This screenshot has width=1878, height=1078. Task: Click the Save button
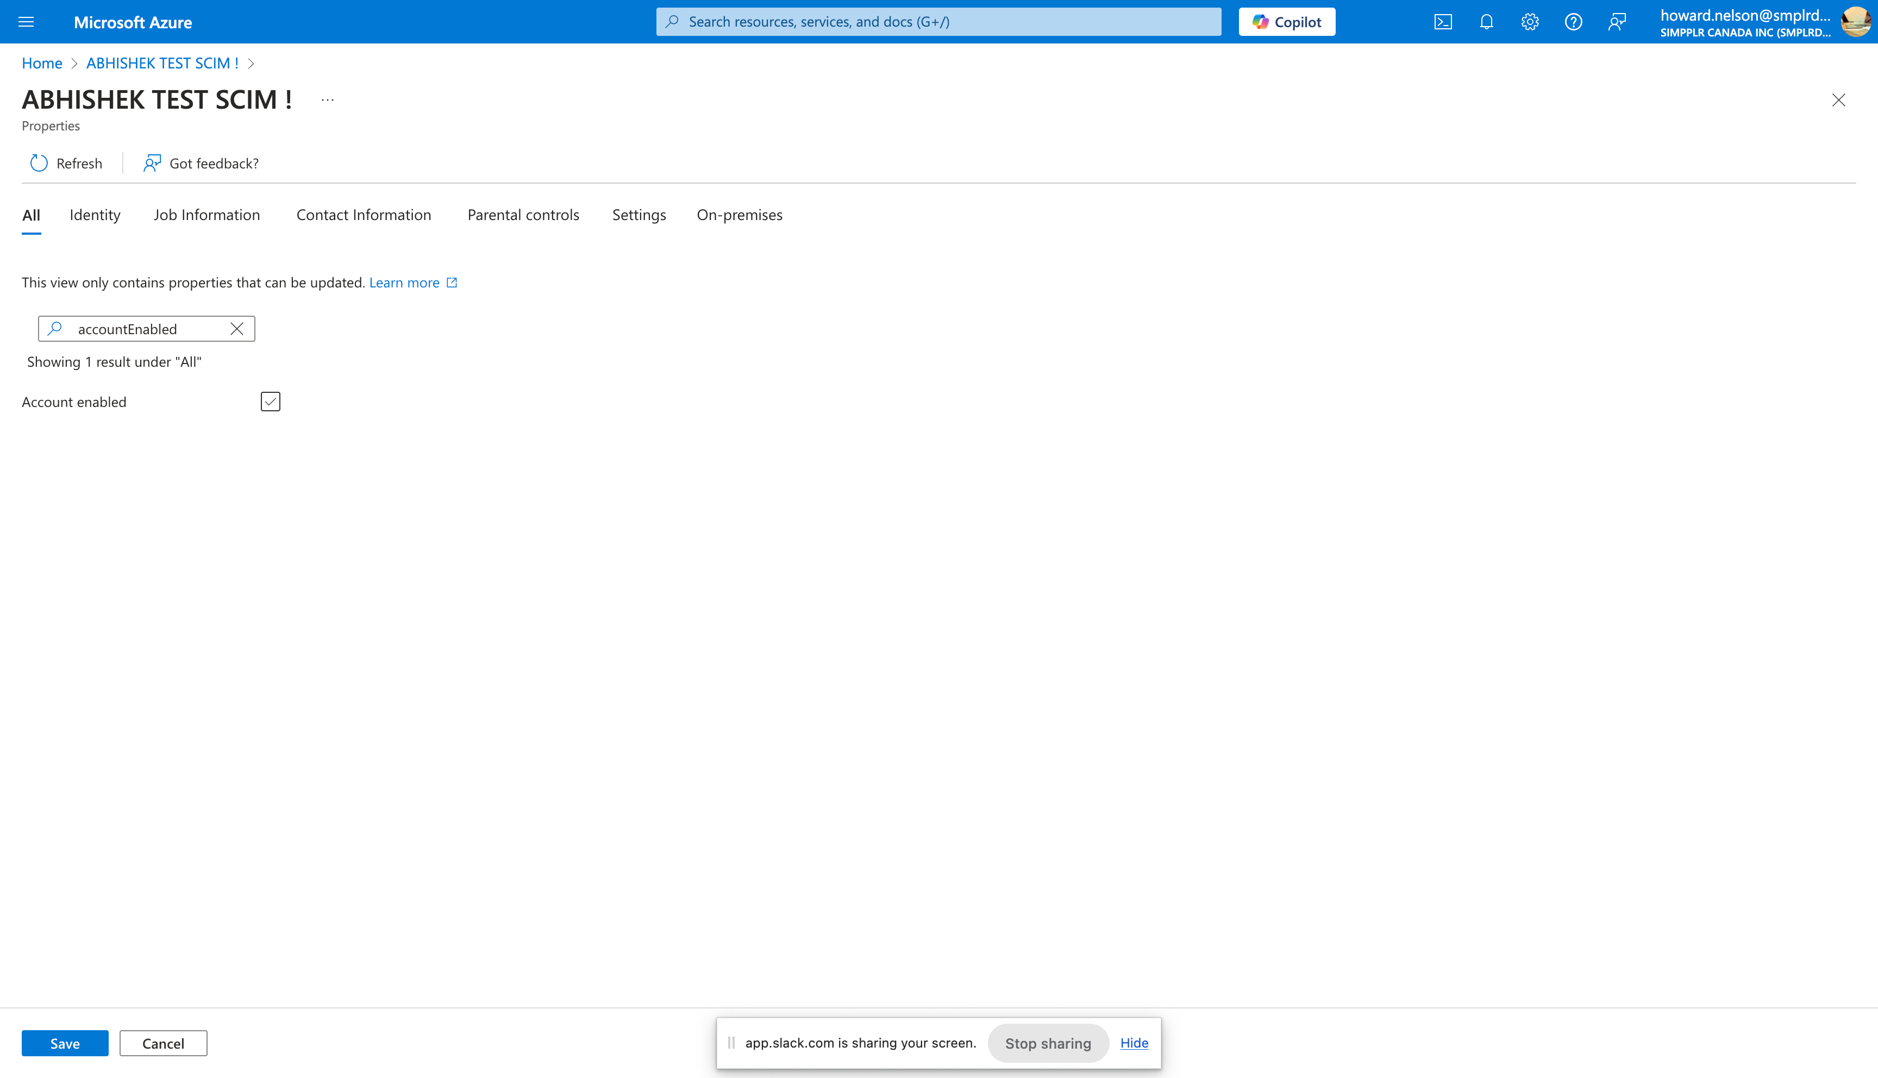tap(65, 1043)
